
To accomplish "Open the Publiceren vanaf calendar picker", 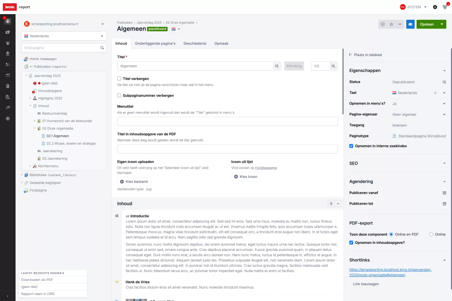I will coord(444,193).
